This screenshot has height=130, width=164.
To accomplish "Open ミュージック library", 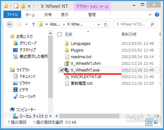I will pyautogui.click(x=27, y=96).
